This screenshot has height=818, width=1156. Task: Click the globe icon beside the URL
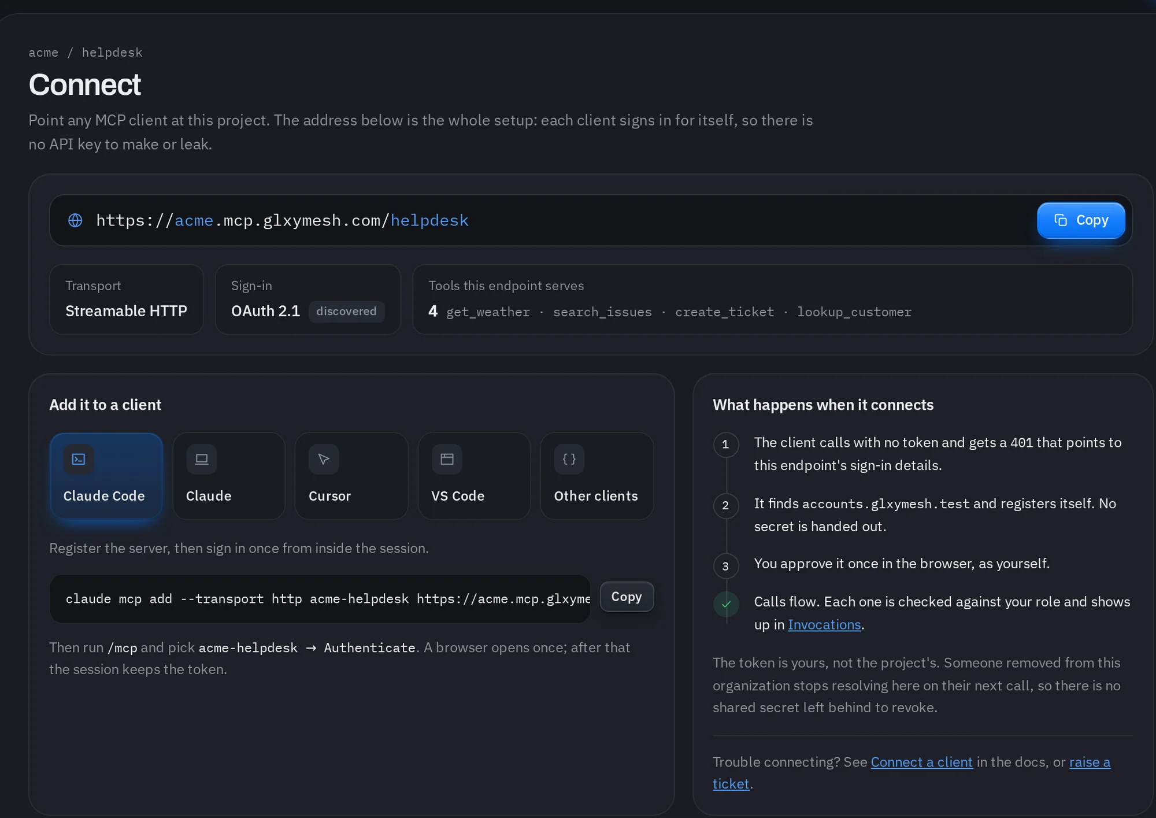pos(75,220)
